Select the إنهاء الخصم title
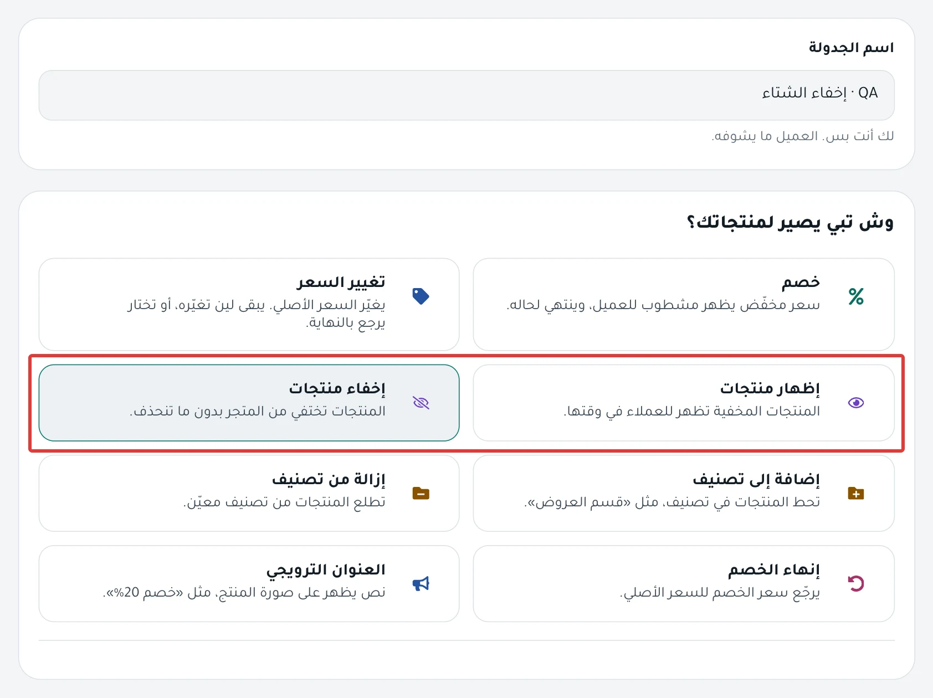933x698 pixels. point(774,569)
